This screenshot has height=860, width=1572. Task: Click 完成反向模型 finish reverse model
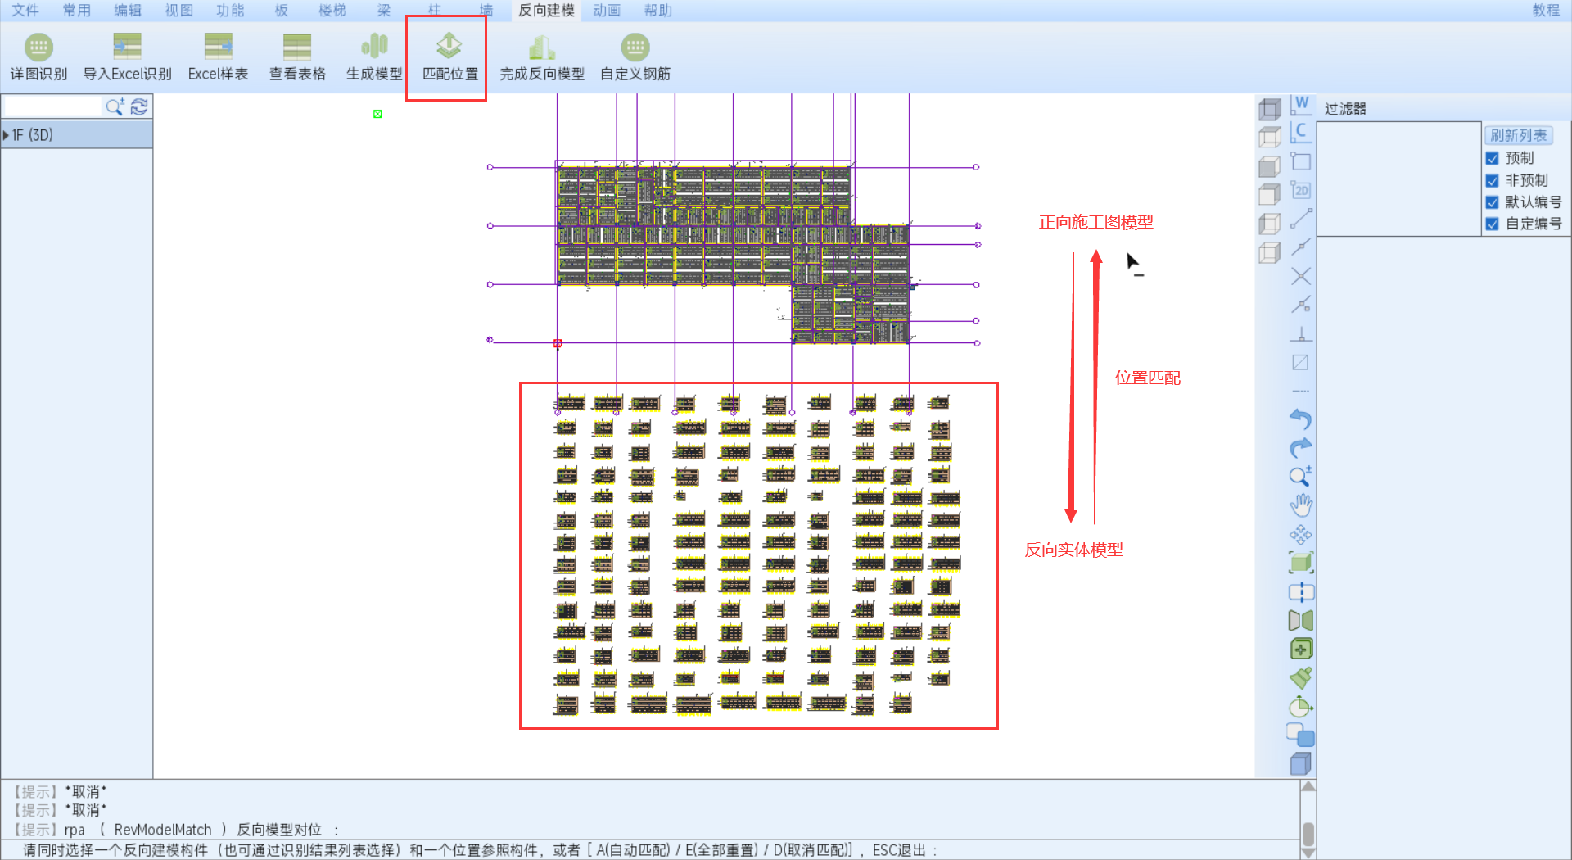pyautogui.click(x=541, y=57)
